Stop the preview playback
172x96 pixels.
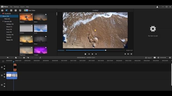pyautogui.click(x=85, y=54)
